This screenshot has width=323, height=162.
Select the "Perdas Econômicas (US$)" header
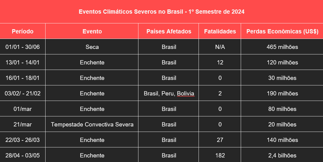pyautogui.click(x=282, y=31)
